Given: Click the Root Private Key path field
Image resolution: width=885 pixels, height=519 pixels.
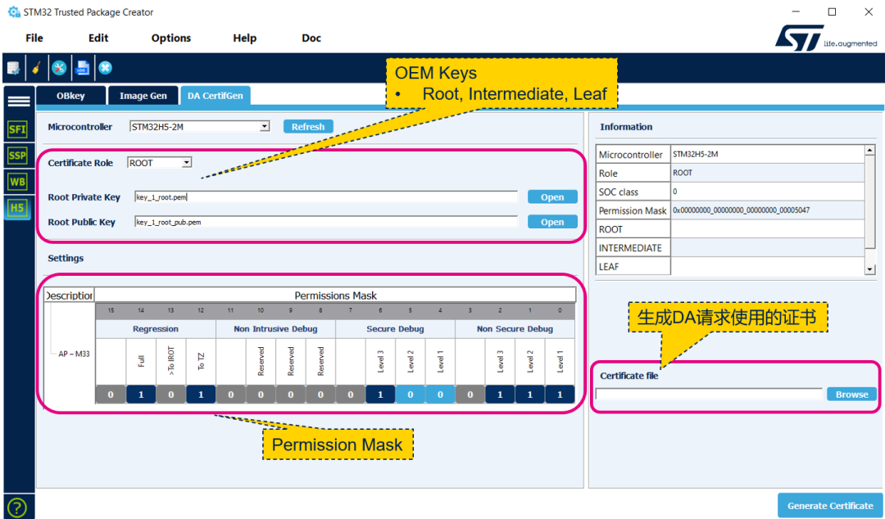Looking at the screenshot, I should click(326, 197).
